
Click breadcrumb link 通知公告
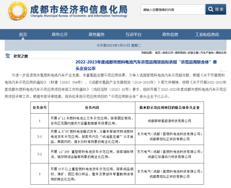[221, 53]
